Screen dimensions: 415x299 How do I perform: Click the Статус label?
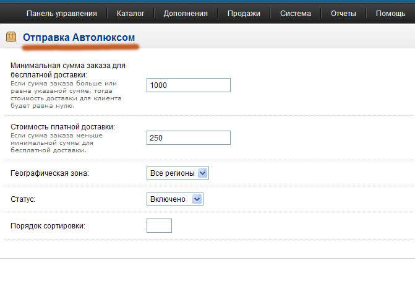(x=23, y=199)
